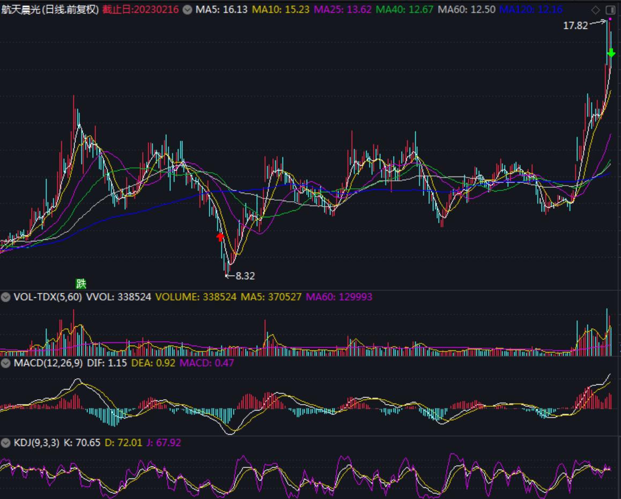This screenshot has width=621, height=499.
Task: Select the green MA40: 12.67 label
Action: (404, 9)
